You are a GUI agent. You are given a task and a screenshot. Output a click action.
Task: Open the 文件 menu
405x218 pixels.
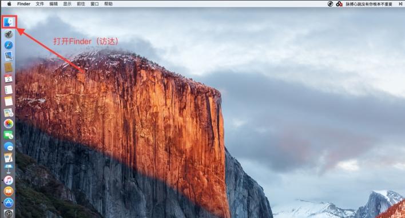tap(40, 4)
